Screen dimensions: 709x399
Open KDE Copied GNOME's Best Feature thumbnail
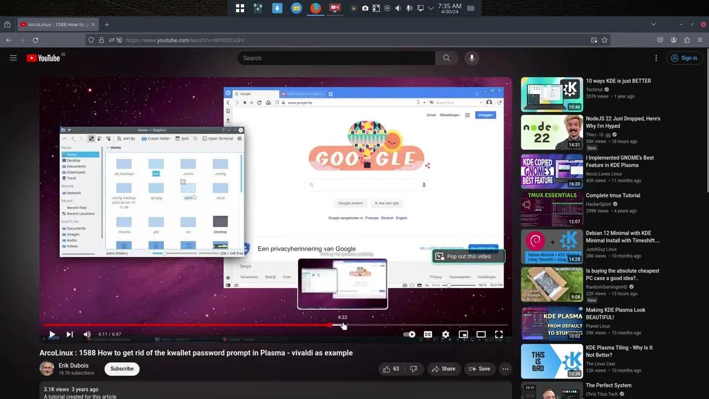552,171
